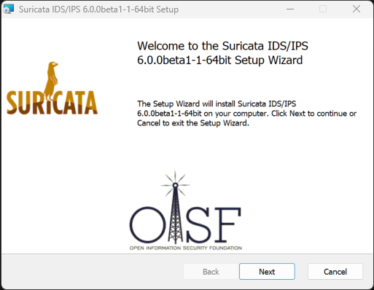Image resolution: width=374 pixels, height=290 pixels.
Task: Click the signal burst atop the tower
Action: tap(175, 184)
